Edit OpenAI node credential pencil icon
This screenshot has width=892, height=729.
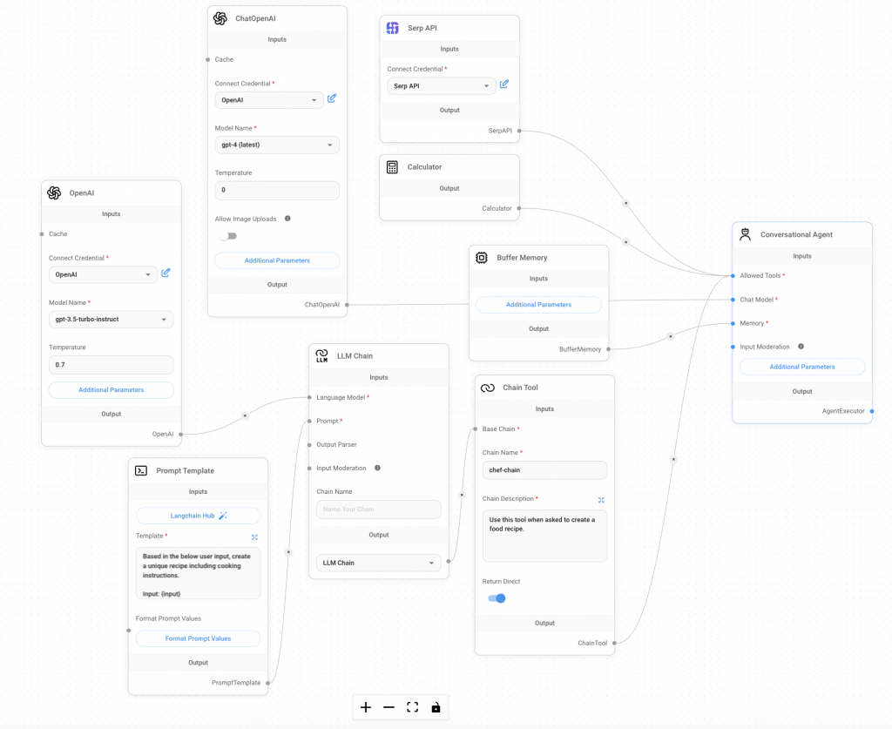pos(166,273)
